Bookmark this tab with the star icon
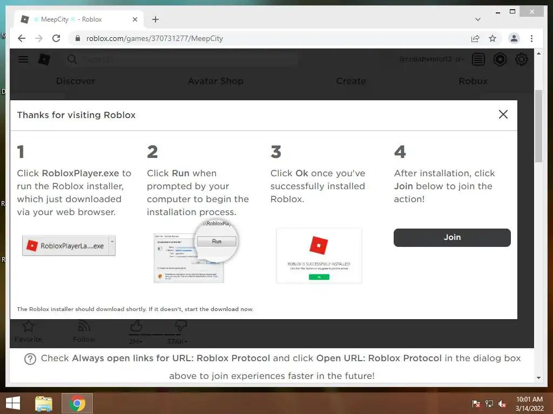The width and height of the screenshot is (553, 414). (x=493, y=38)
